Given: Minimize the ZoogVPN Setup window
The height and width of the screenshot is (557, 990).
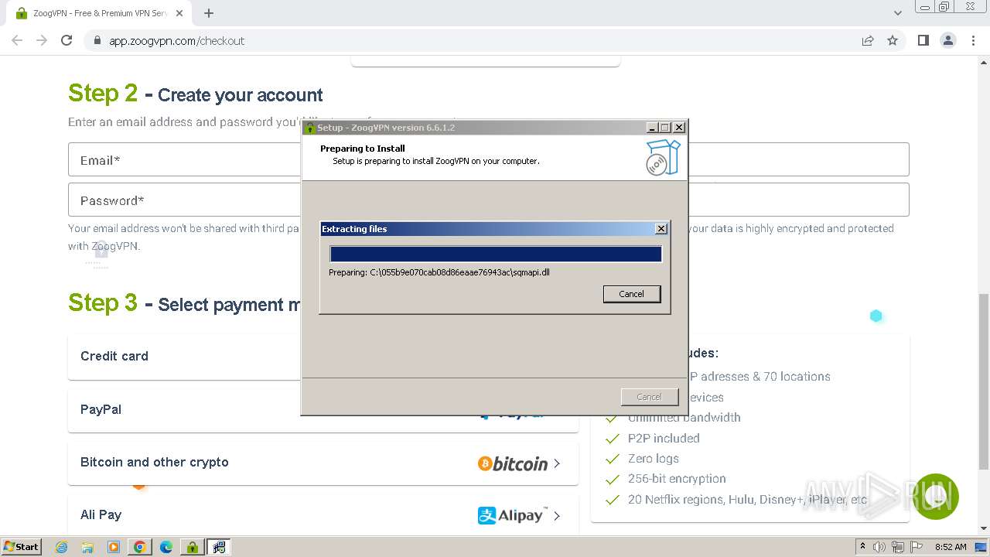Looking at the screenshot, I should (x=652, y=128).
